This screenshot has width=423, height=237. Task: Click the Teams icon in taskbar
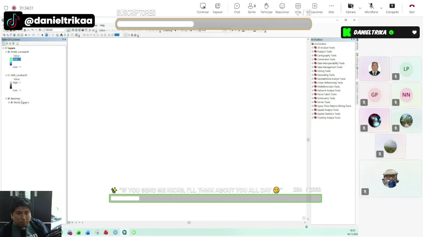pos(70,232)
